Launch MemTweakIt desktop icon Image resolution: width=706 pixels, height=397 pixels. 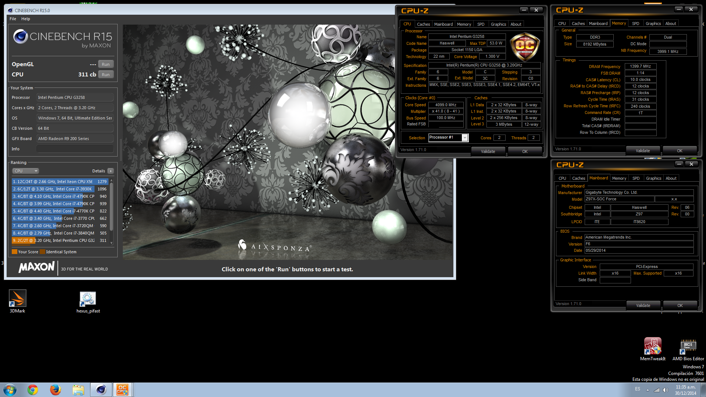(653, 349)
